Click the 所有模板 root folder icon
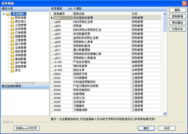This screenshot has height=134, width=188. 8,14
